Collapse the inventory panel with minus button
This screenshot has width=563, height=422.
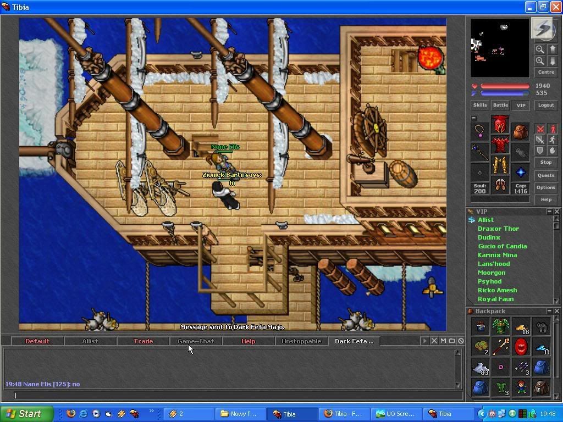pos(474,118)
